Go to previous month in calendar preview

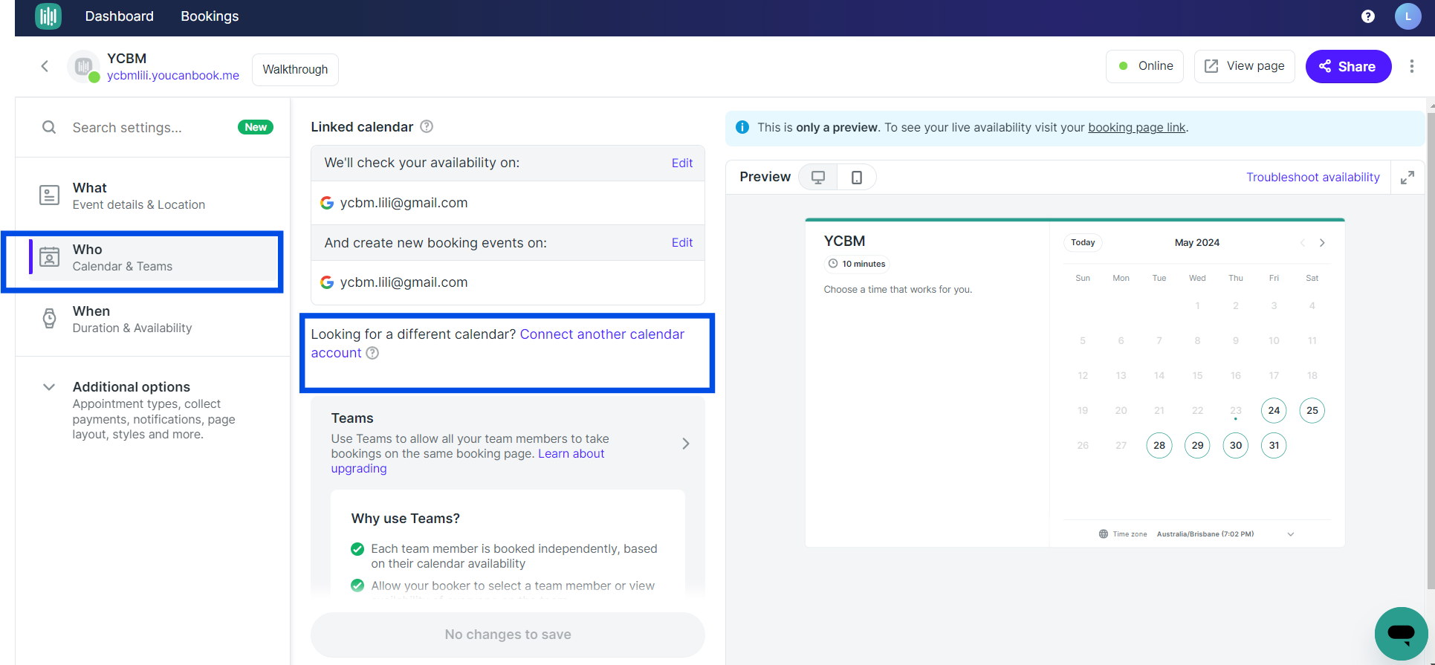tap(1303, 243)
